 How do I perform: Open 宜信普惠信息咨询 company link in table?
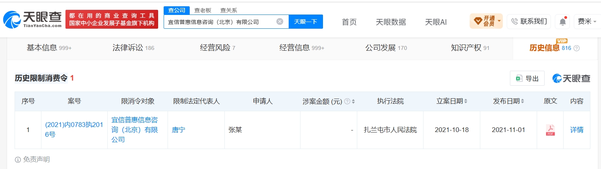[x=134, y=130]
